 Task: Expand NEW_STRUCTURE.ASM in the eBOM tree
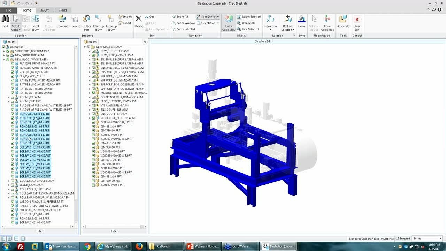click(90, 51)
